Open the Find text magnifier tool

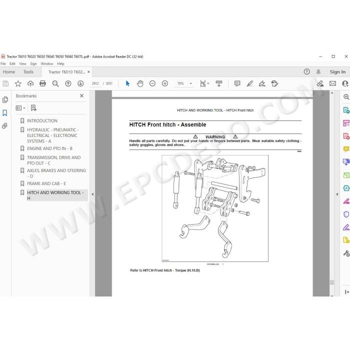pos(55,83)
